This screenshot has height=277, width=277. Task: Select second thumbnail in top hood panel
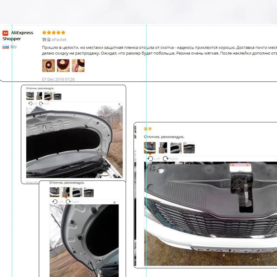39,96
